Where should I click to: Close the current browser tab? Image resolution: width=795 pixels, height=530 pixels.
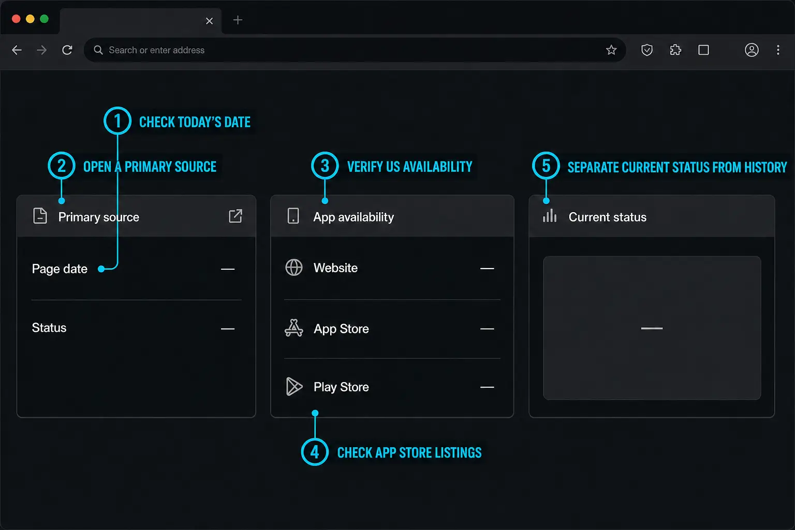(209, 21)
